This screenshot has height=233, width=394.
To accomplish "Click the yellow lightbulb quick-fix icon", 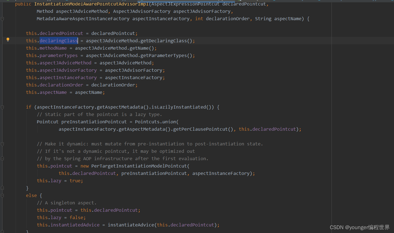I will [8, 40].
